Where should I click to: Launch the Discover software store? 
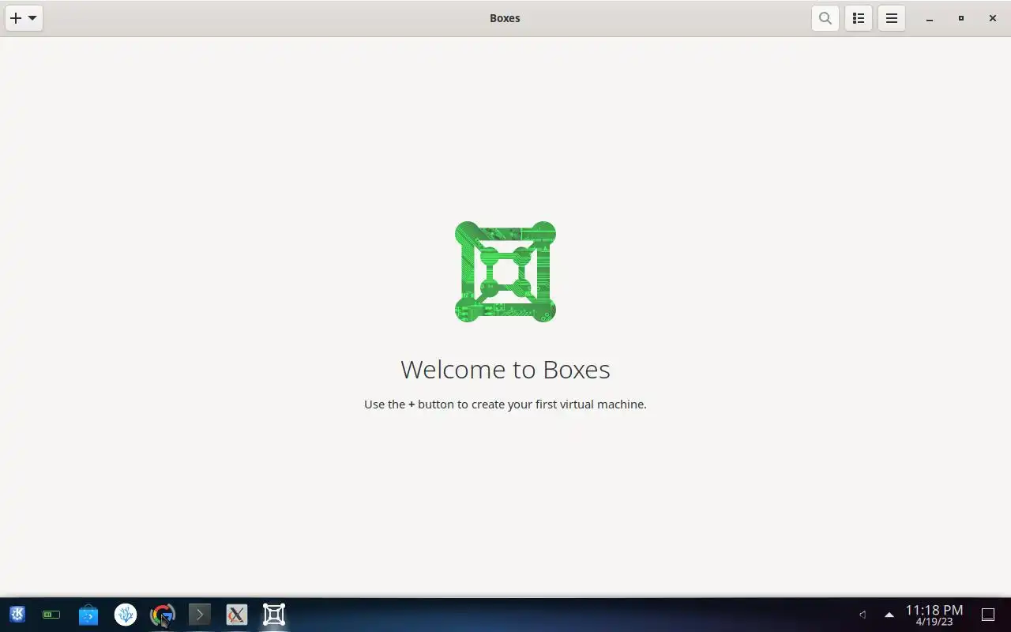click(x=88, y=615)
